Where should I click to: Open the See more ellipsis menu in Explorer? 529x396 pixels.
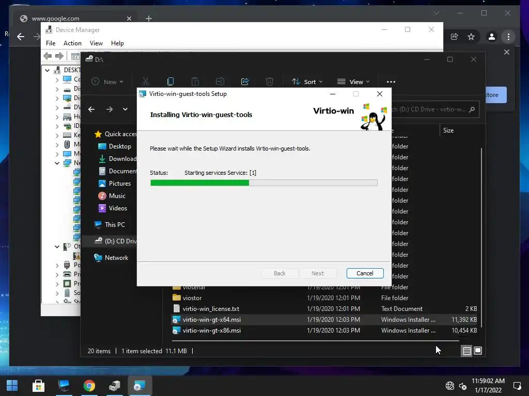pos(391,82)
